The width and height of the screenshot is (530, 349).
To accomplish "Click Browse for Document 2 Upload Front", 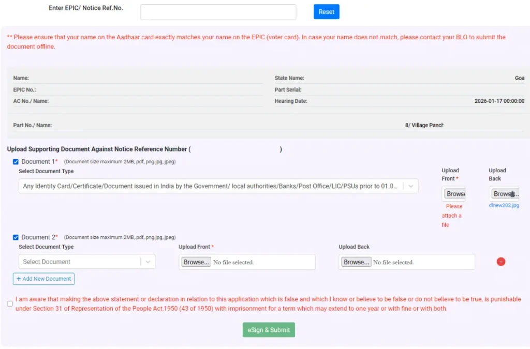I will click(195, 262).
